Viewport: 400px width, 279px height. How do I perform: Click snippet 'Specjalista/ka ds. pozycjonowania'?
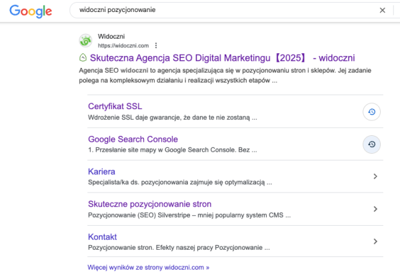pyautogui.click(x=180, y=182)
